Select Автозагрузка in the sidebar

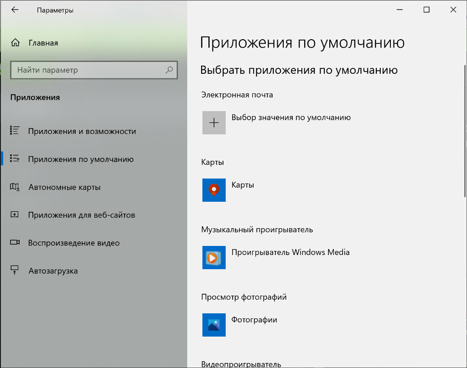[53, 271]
